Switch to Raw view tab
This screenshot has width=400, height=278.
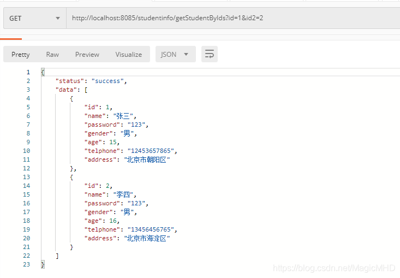tap(52, 55)
